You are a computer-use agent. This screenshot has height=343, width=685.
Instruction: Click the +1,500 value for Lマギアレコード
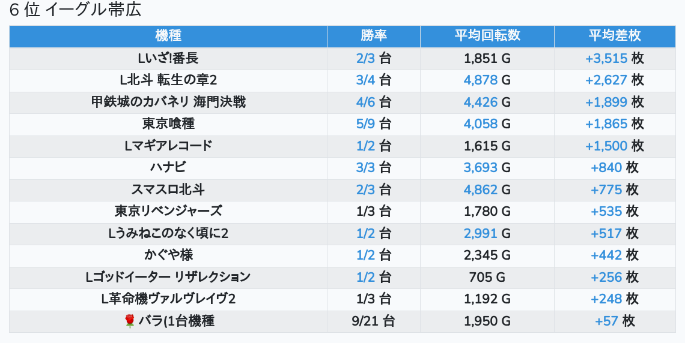pyautogui.click(x=606, y=146)
